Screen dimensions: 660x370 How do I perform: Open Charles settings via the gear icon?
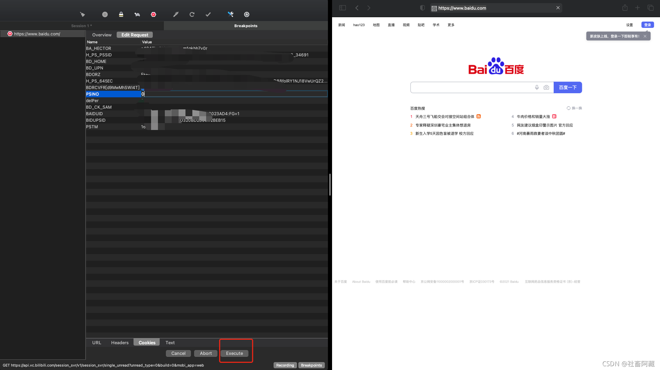coord(246,14)
